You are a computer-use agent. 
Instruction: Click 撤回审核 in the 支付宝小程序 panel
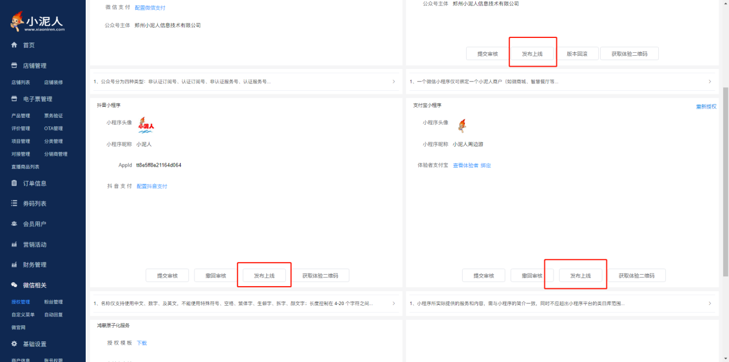pos(532,276)
